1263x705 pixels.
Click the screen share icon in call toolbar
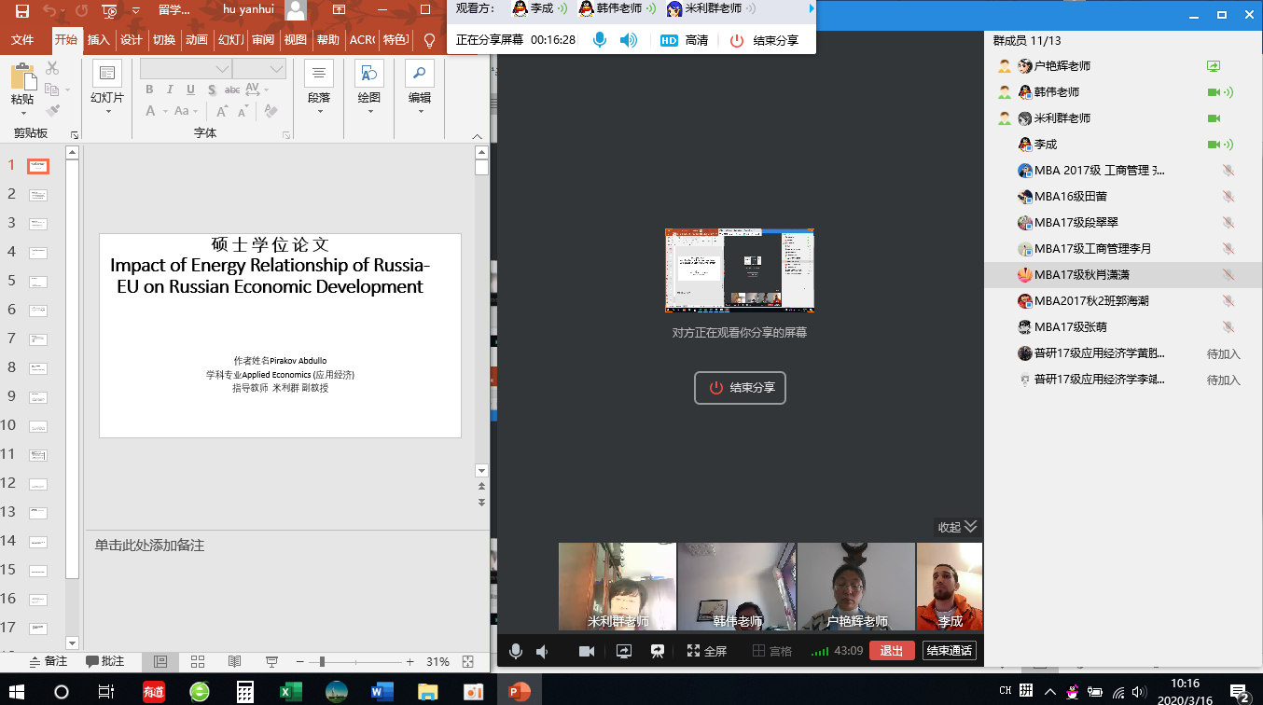[x=624, y=651]
